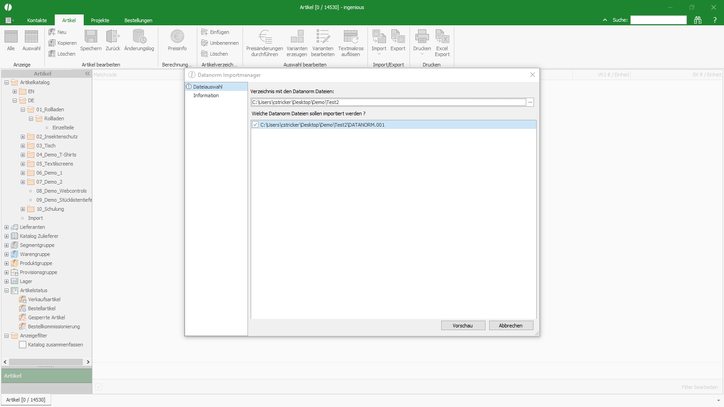
Task: Click Einfügen in Artikelverzeichnis group
Action: [215, 32]
